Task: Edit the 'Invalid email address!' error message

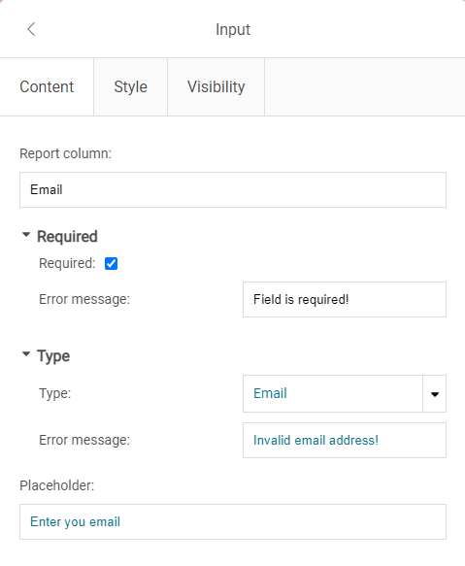Action: tap(345, 441)
